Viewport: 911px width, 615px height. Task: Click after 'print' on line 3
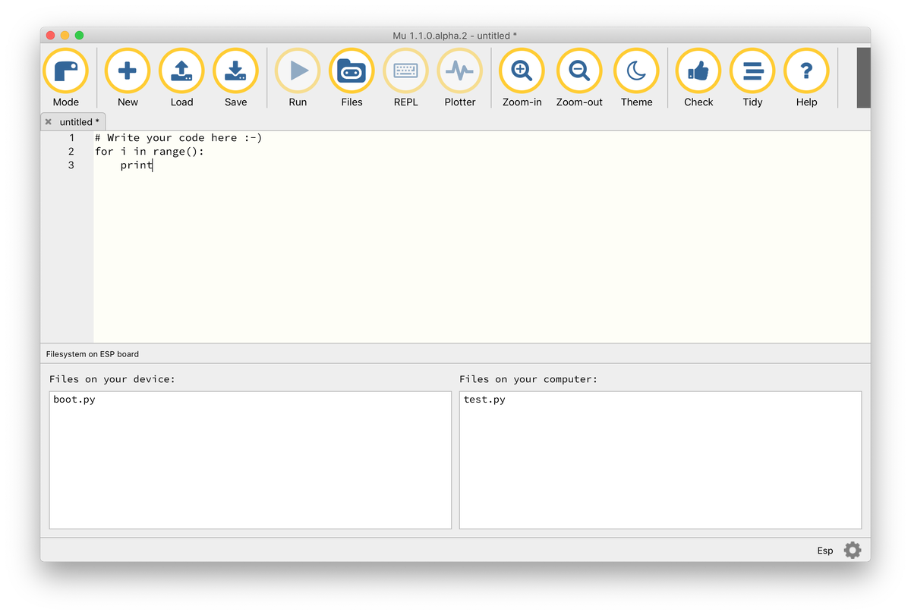point(153,165)
